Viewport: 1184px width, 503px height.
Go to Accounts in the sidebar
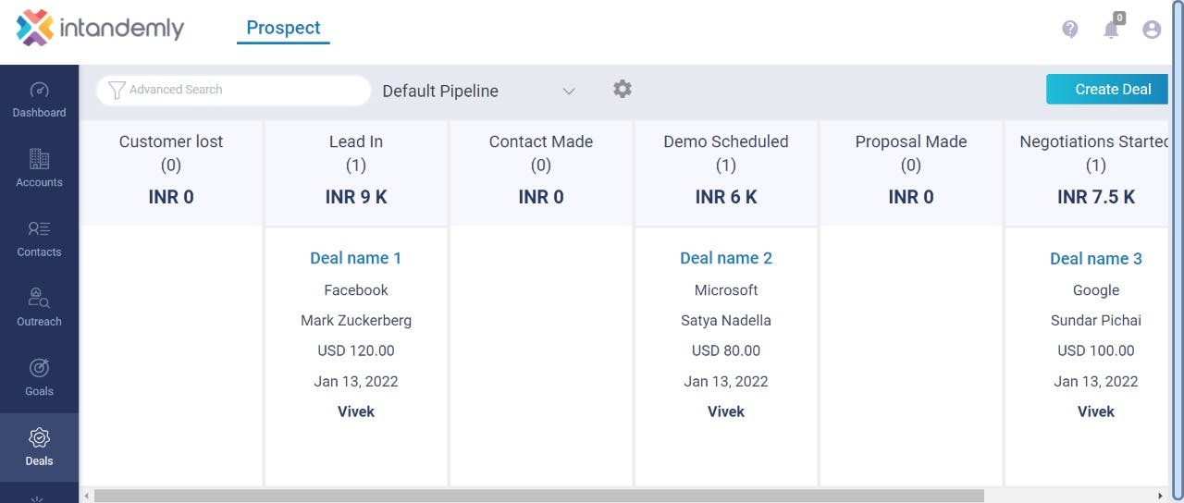(39, 159)
